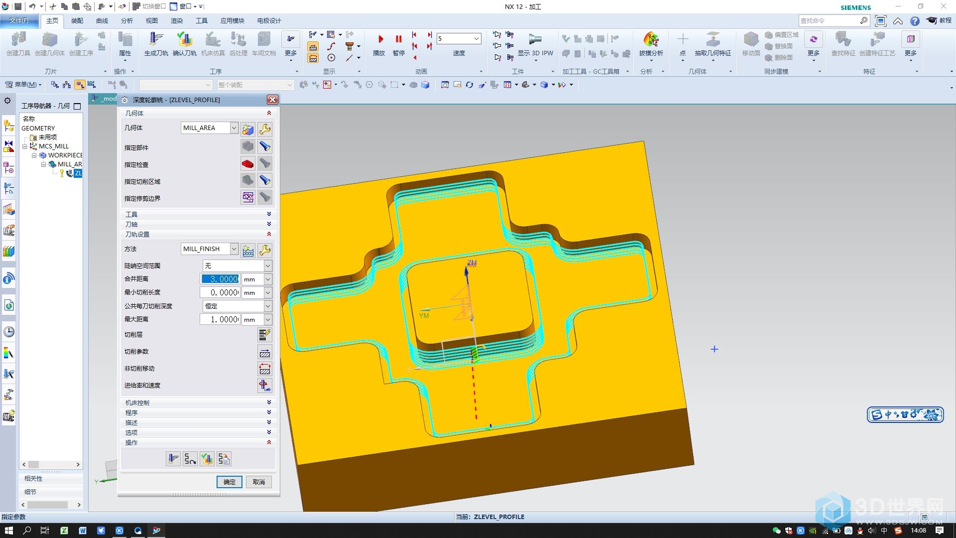Collapse the MCS_MILL tree node
This screenshot has height=538, width=956.
point(25,146)
